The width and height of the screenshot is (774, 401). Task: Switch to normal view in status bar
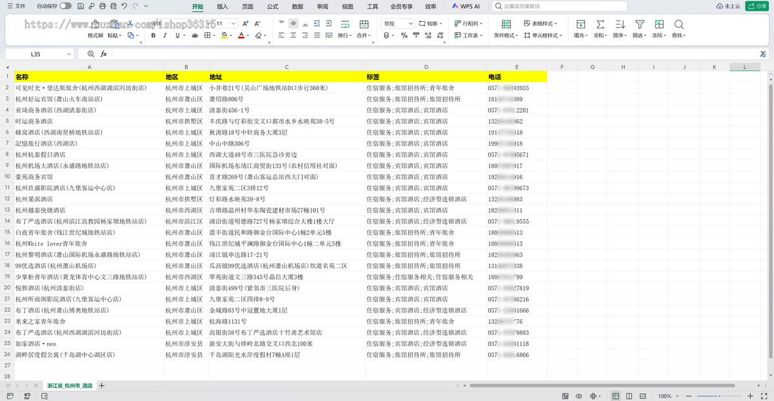click(x=615, y=396)
